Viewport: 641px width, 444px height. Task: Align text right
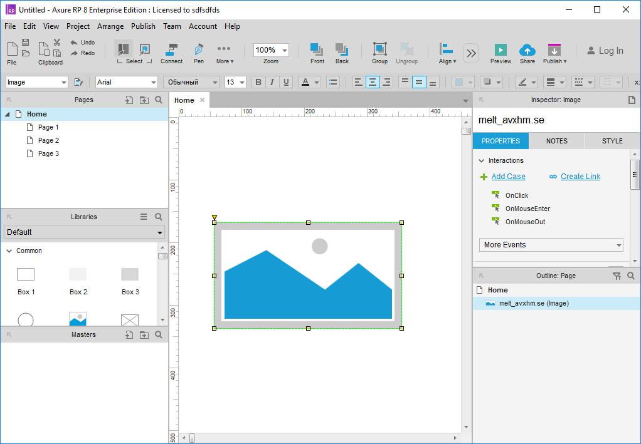coord(386,82)
